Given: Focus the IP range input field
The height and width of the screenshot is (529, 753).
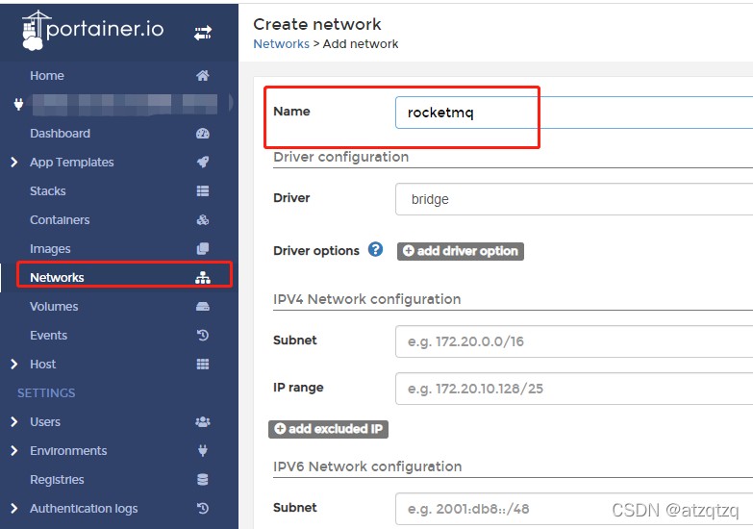Looking at the screenshot, I should 574,389.
